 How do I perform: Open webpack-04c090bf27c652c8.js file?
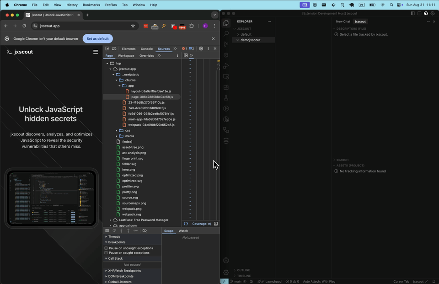coord(151,125)
